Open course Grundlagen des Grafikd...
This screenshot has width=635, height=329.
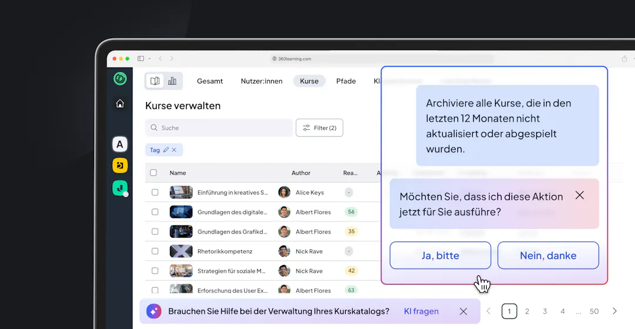coord(232,231)
